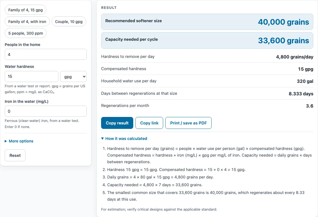Choose the 'Family of 4, with iron' preset
Image resolution: width=318 pixels, height=217 pixels.
coord(27,22)
